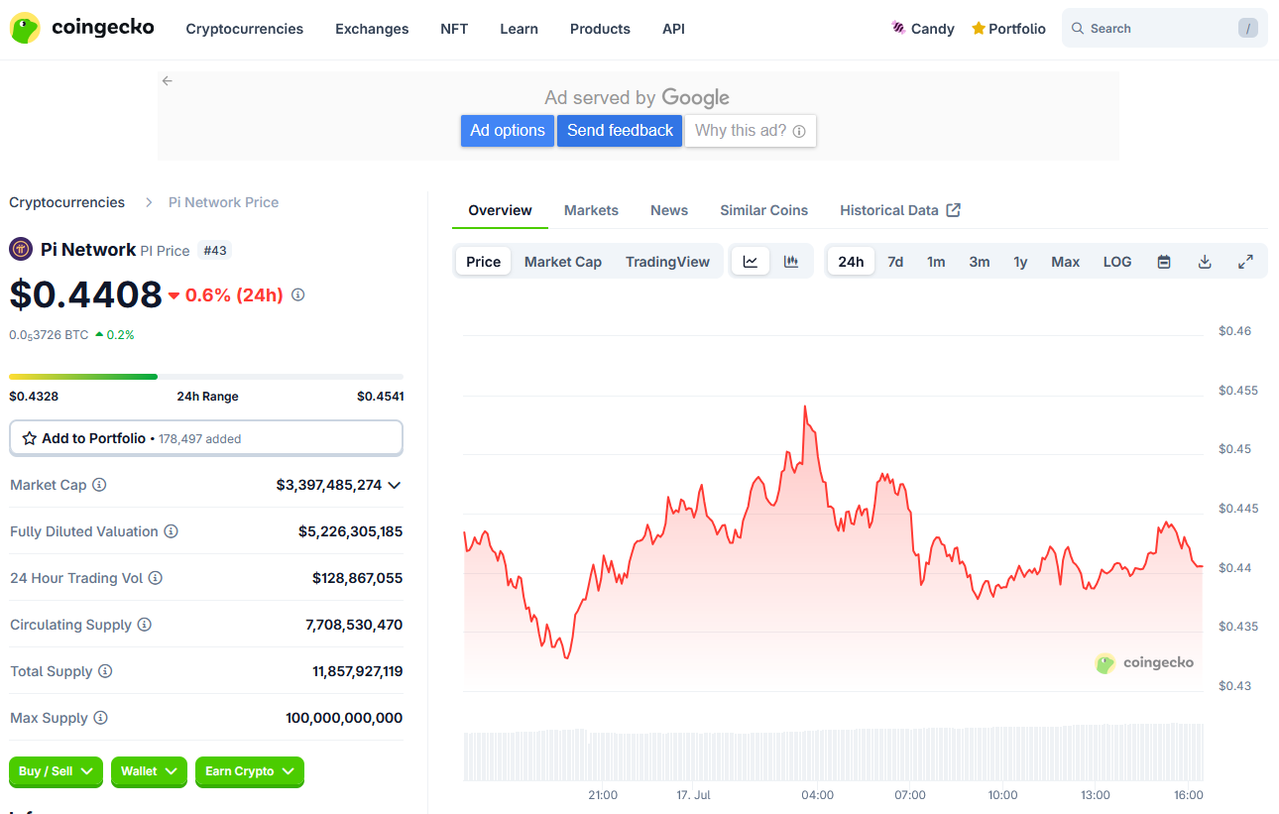Set chart range to 3m
The height and width of the screenshot is (814, 1279).
tap(980, 262)
